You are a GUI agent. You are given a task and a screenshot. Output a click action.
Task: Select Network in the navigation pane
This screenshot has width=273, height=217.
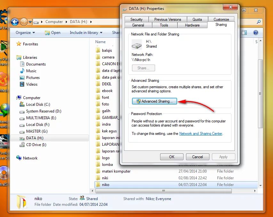pyautogui.click(x=27, y=158)
